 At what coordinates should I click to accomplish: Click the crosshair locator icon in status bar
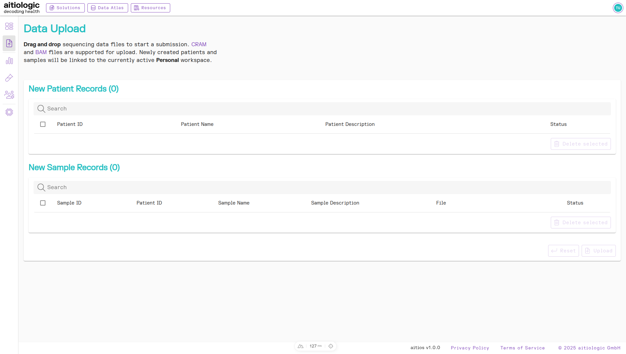point(331,346)
